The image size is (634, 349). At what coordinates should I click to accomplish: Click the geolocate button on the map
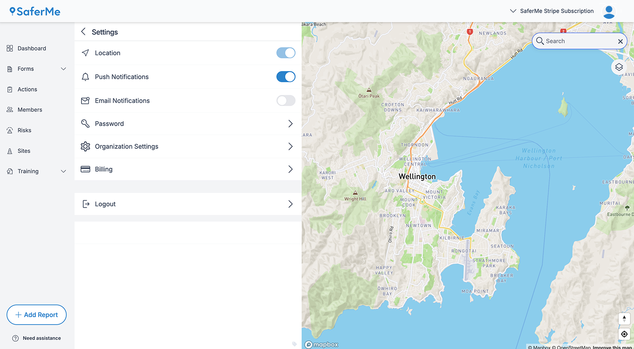click(624, 334)
